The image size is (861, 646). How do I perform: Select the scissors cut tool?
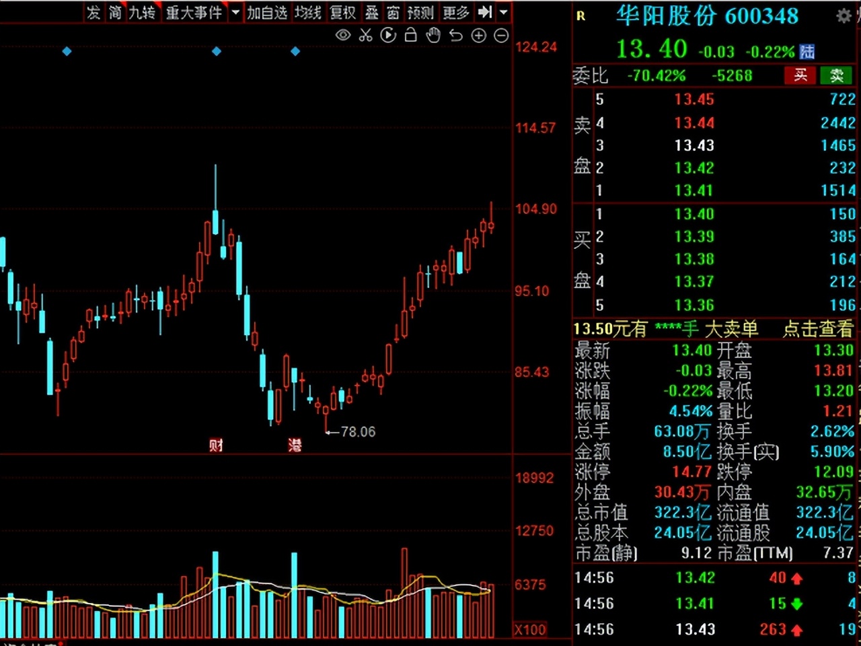click(365, 35)
